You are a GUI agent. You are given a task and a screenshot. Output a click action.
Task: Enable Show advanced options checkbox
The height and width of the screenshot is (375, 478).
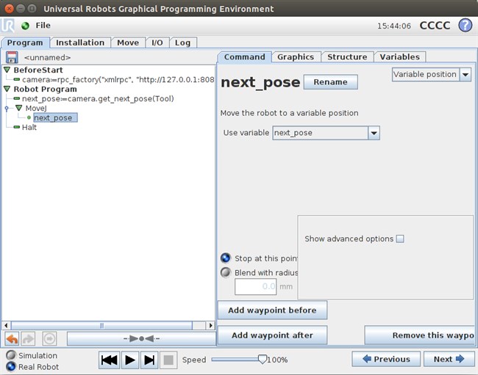point(400,239)
